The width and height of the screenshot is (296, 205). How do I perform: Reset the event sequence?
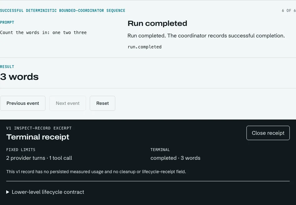tap(103, 103)
